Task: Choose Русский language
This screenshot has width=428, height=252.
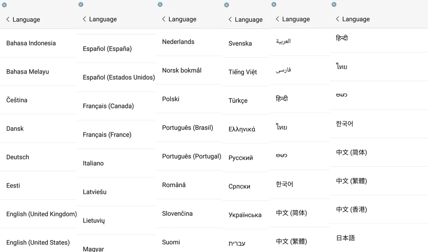Action: tap(246, 158)
